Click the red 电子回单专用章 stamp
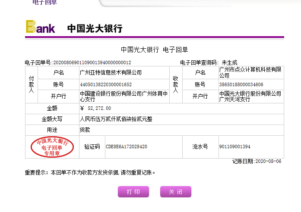The image size is (301, 212). pyautogui.click(x=52, y=147)
